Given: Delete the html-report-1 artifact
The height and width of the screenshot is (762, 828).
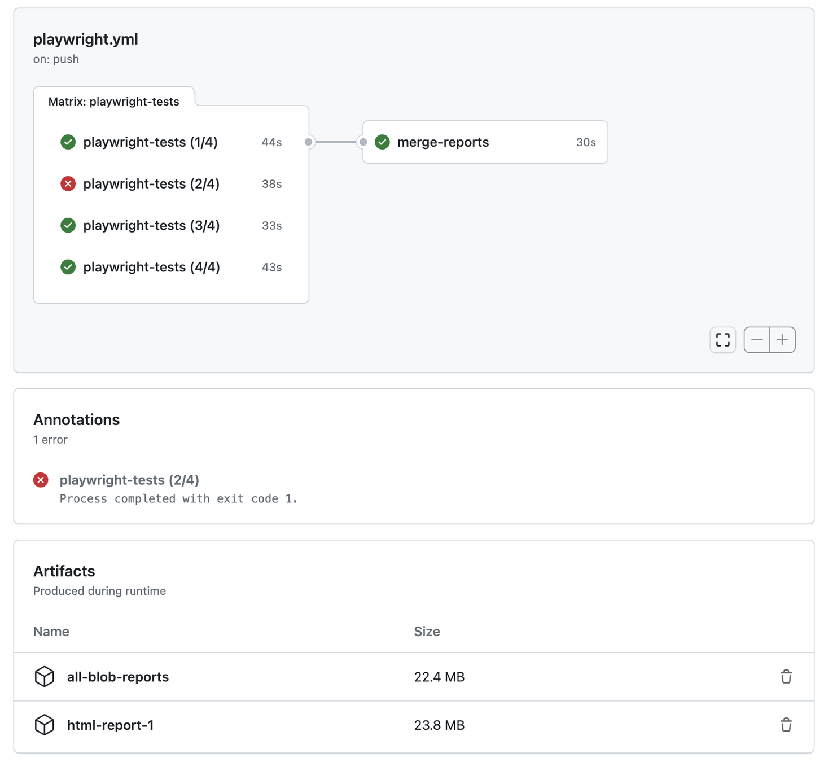Looking at the screenshot, I should (786, 725).
